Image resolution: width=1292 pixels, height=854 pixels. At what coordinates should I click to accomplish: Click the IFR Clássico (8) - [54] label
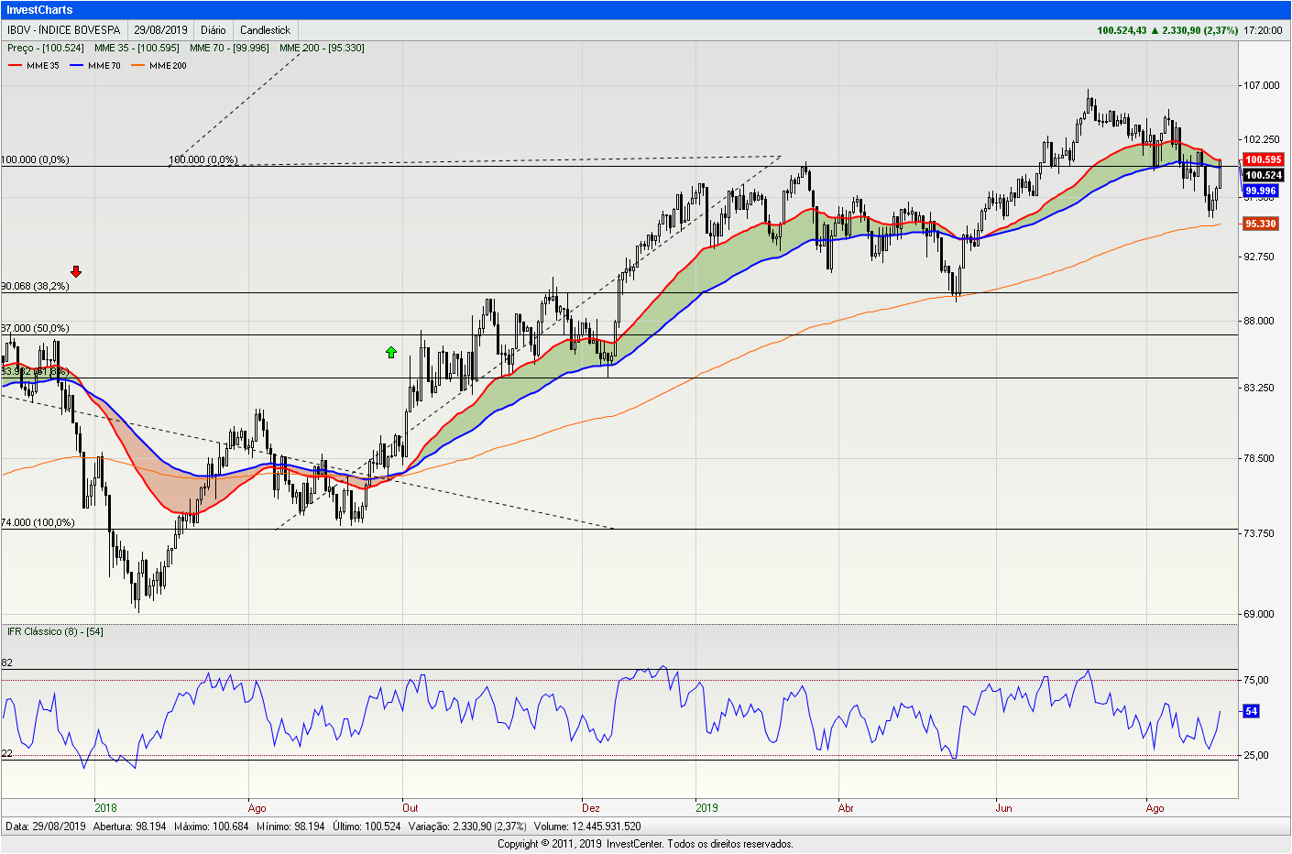(x=55, y=631)
